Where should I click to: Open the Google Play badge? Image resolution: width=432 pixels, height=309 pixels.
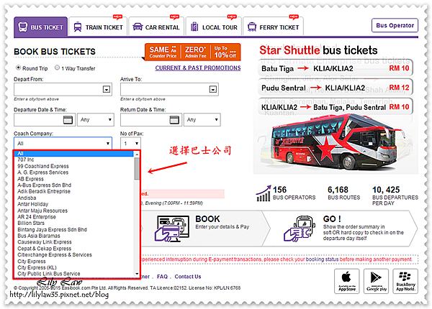tap(376, 281)
